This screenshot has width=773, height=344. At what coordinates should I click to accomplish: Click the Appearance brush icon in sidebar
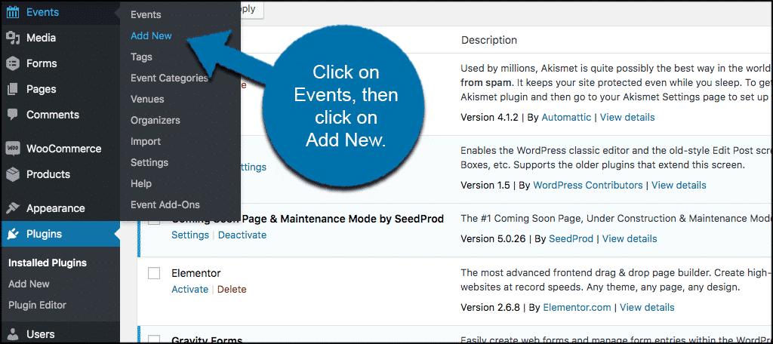coord(13,208)
